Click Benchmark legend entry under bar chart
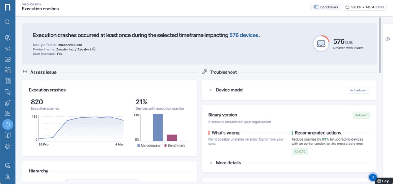The image size is (394, 185). click(175, 146)
